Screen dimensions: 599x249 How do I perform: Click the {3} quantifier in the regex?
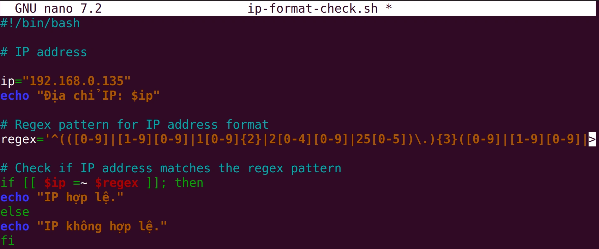(x=447, y=139)
